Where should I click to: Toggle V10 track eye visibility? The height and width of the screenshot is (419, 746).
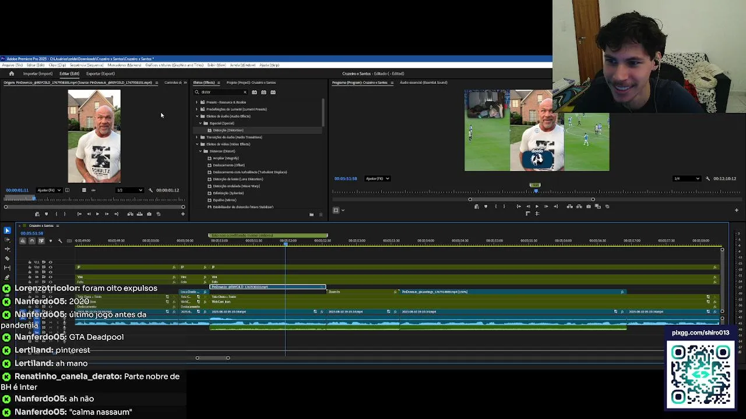pos(50,267)
